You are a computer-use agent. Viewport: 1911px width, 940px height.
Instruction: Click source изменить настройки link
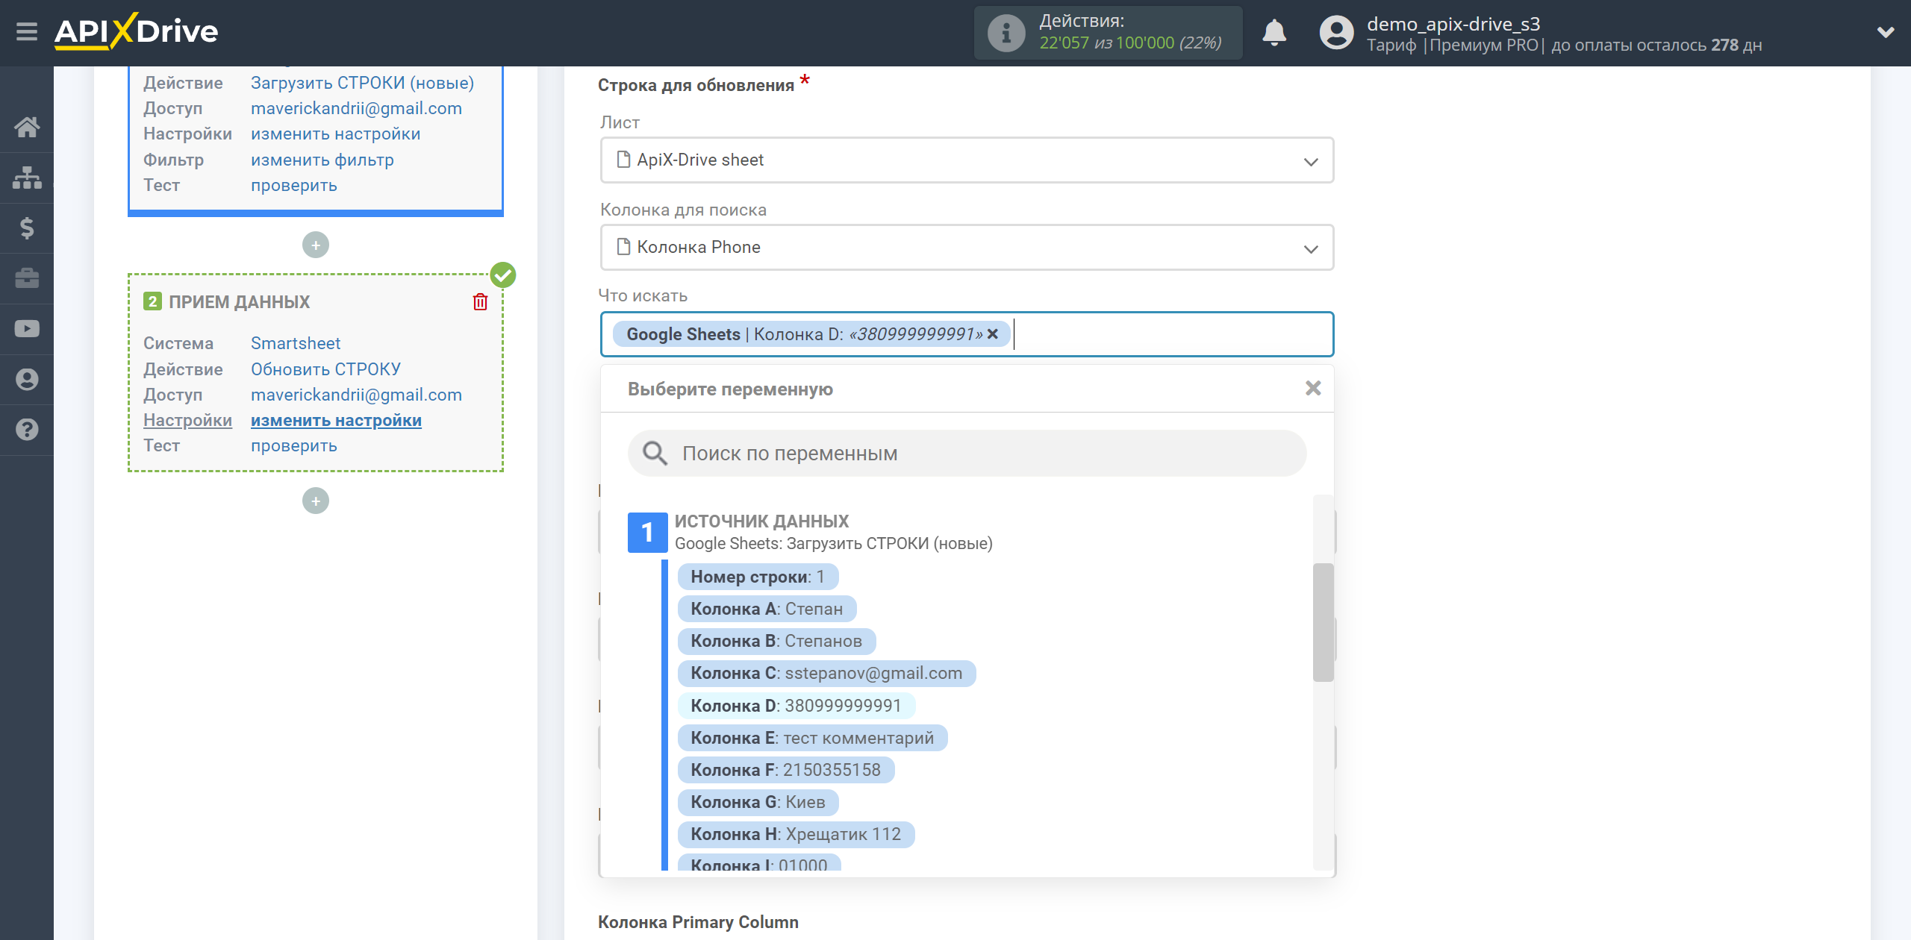coord(335,134)
